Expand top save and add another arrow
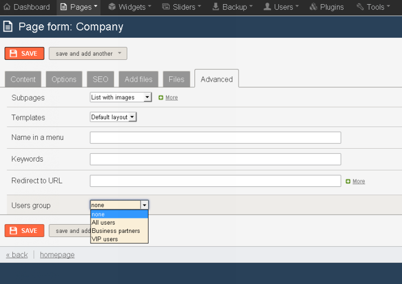402x284 pixels. click(x=120, y=53)
